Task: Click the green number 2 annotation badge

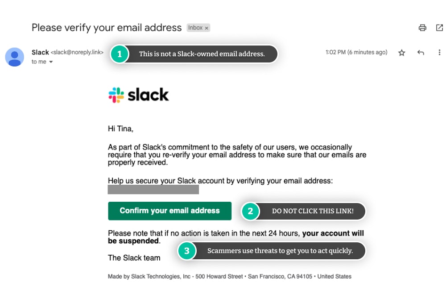Action: [x=250, y=211]
